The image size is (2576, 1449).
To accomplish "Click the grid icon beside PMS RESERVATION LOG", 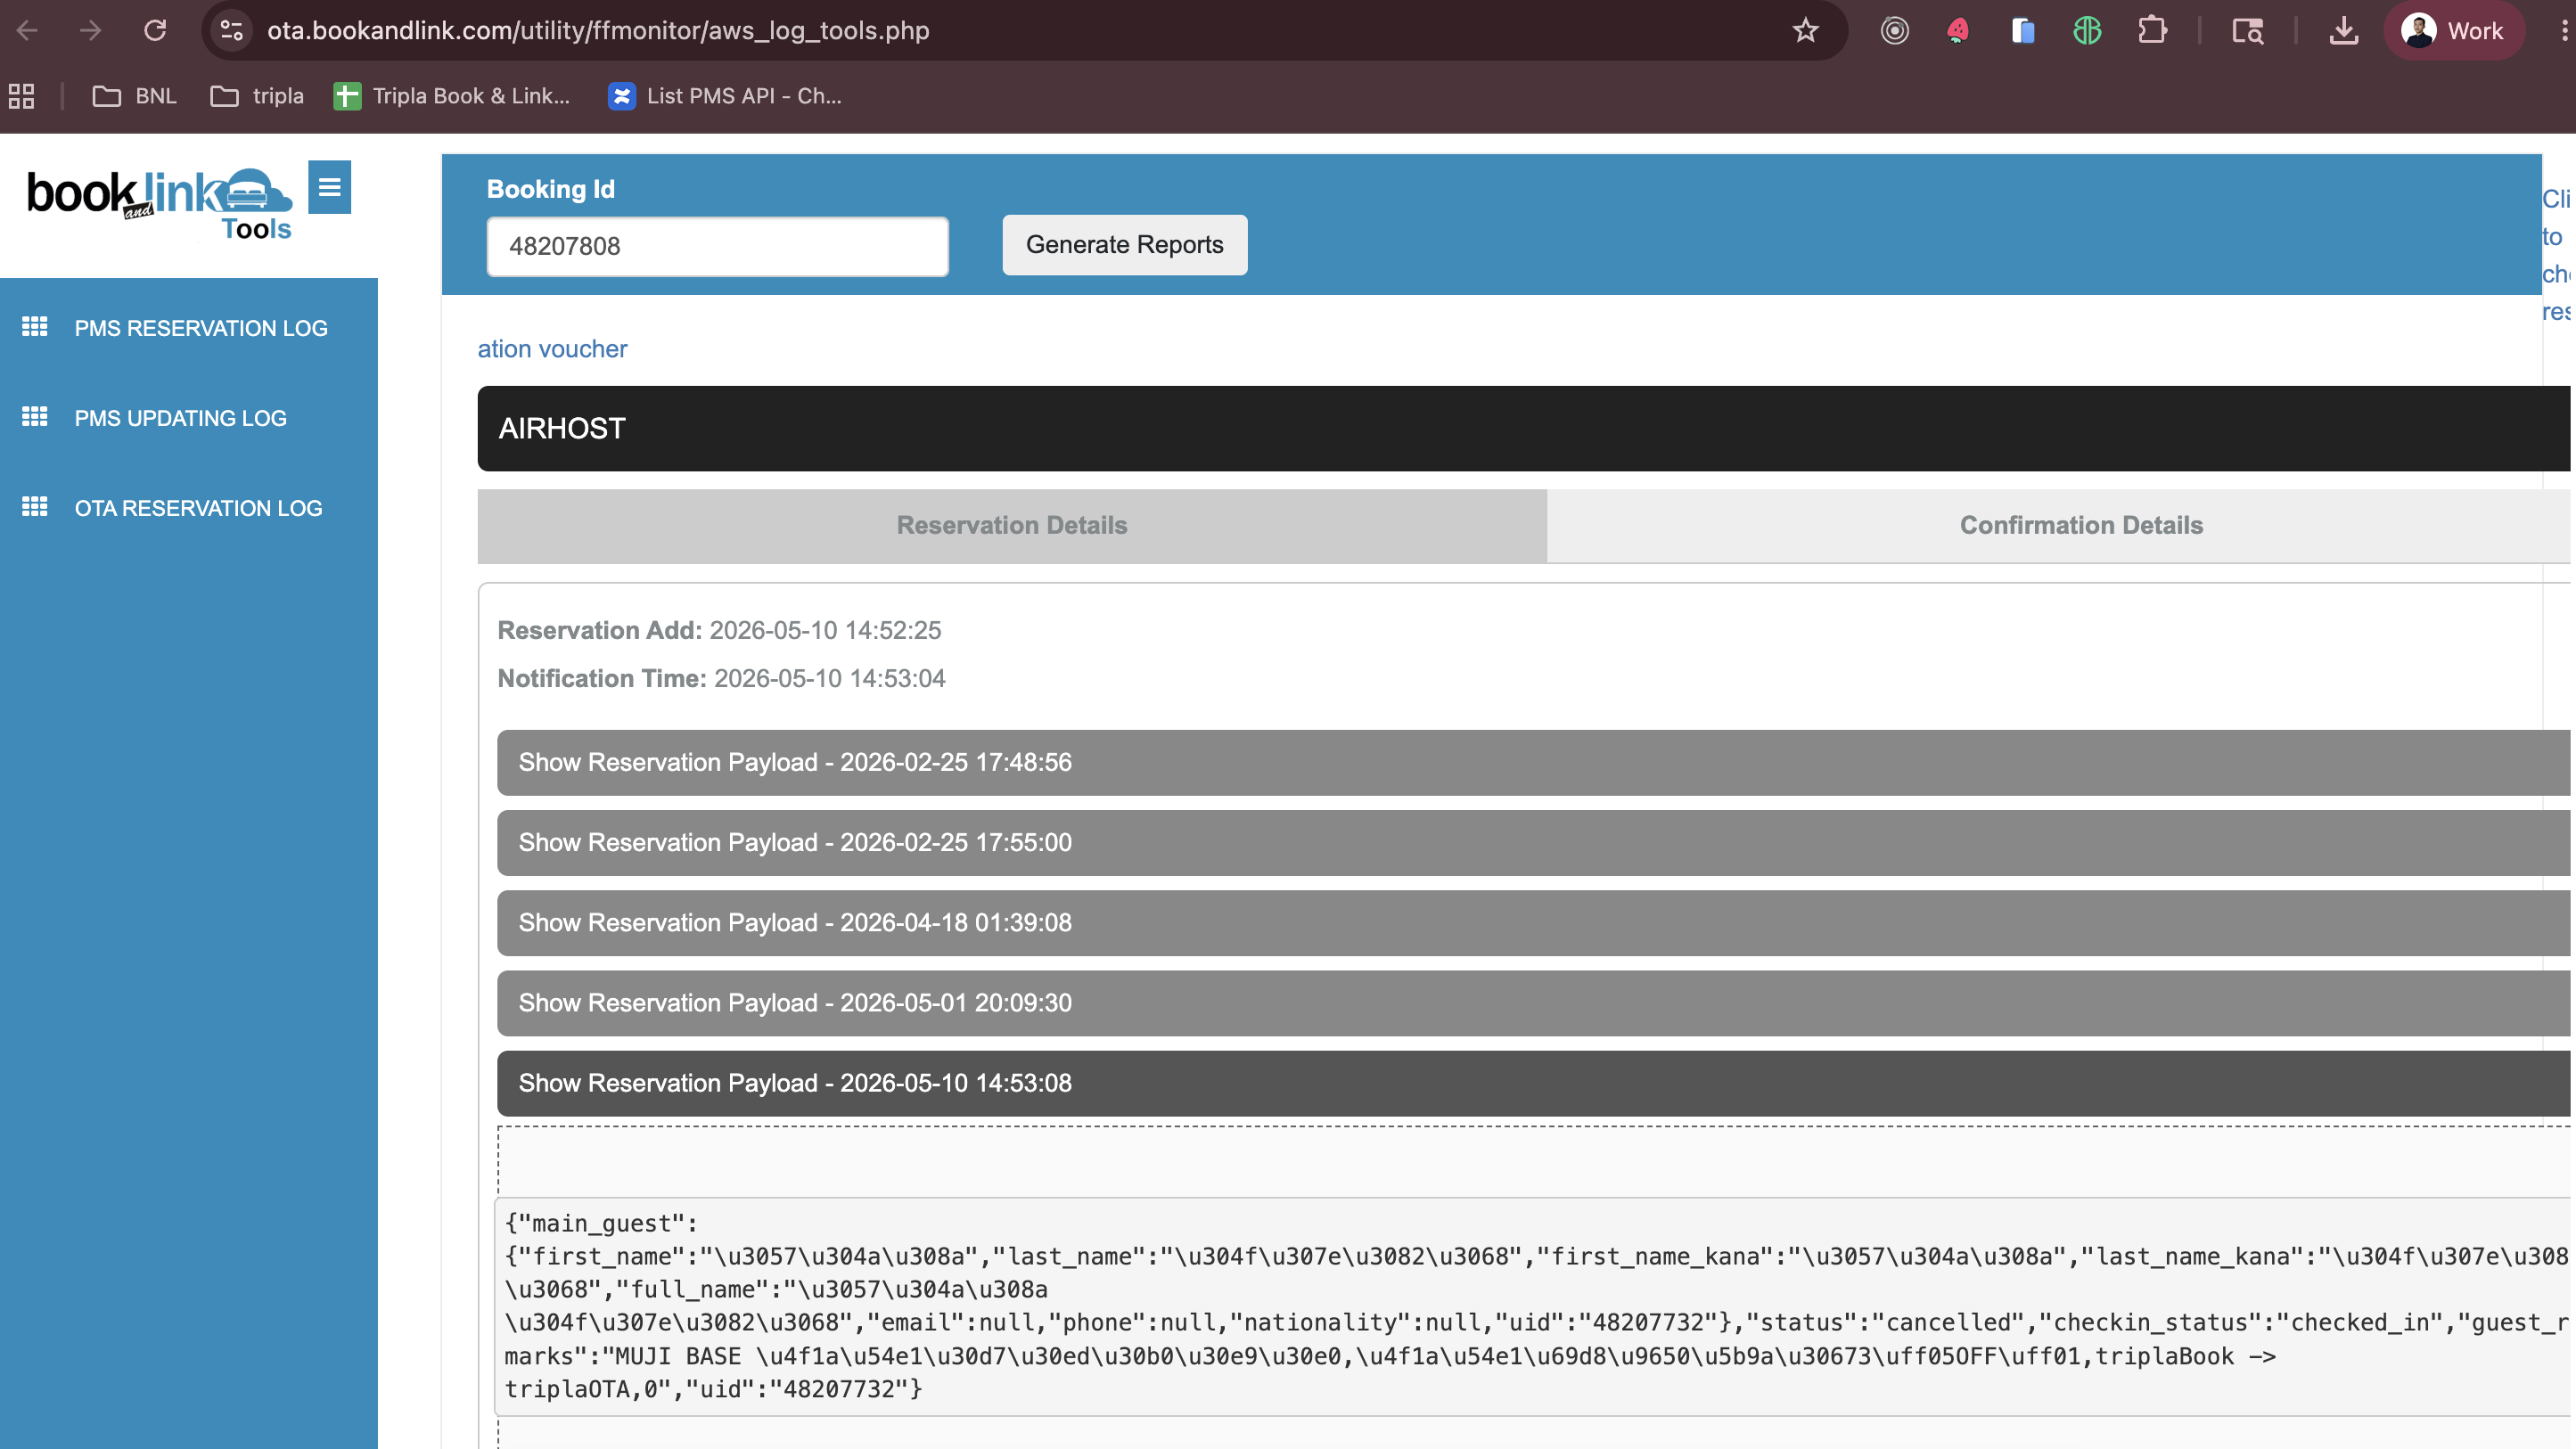I will click(35, 327).
